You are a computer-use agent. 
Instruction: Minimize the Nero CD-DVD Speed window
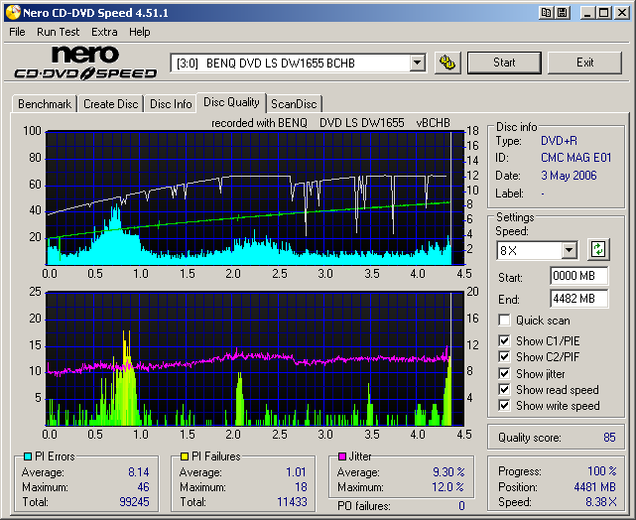587,13
